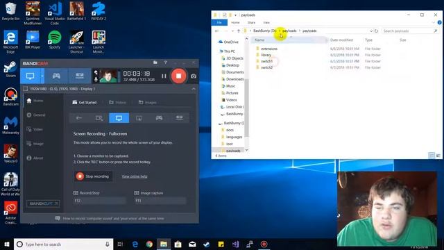
Task: Open the View online help link
Action: (x=135, y=176)
